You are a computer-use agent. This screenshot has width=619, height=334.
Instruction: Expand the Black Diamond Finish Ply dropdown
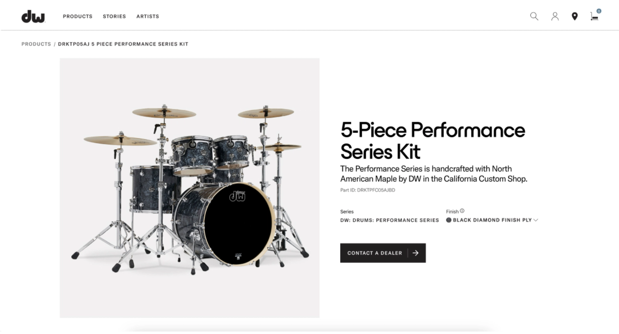pos(492,220)
